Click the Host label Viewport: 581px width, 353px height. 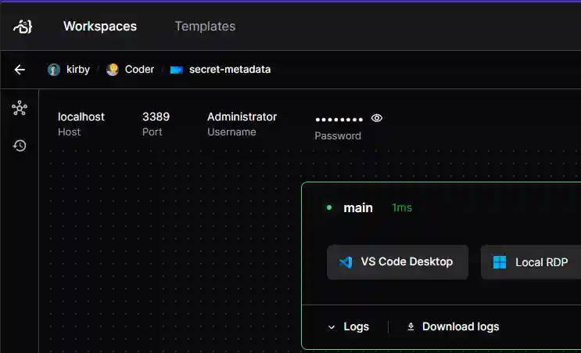pos(70,132)
